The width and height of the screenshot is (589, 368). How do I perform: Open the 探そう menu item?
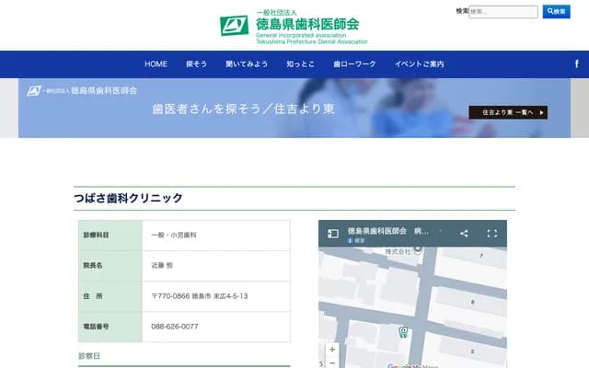pos(196,64)
